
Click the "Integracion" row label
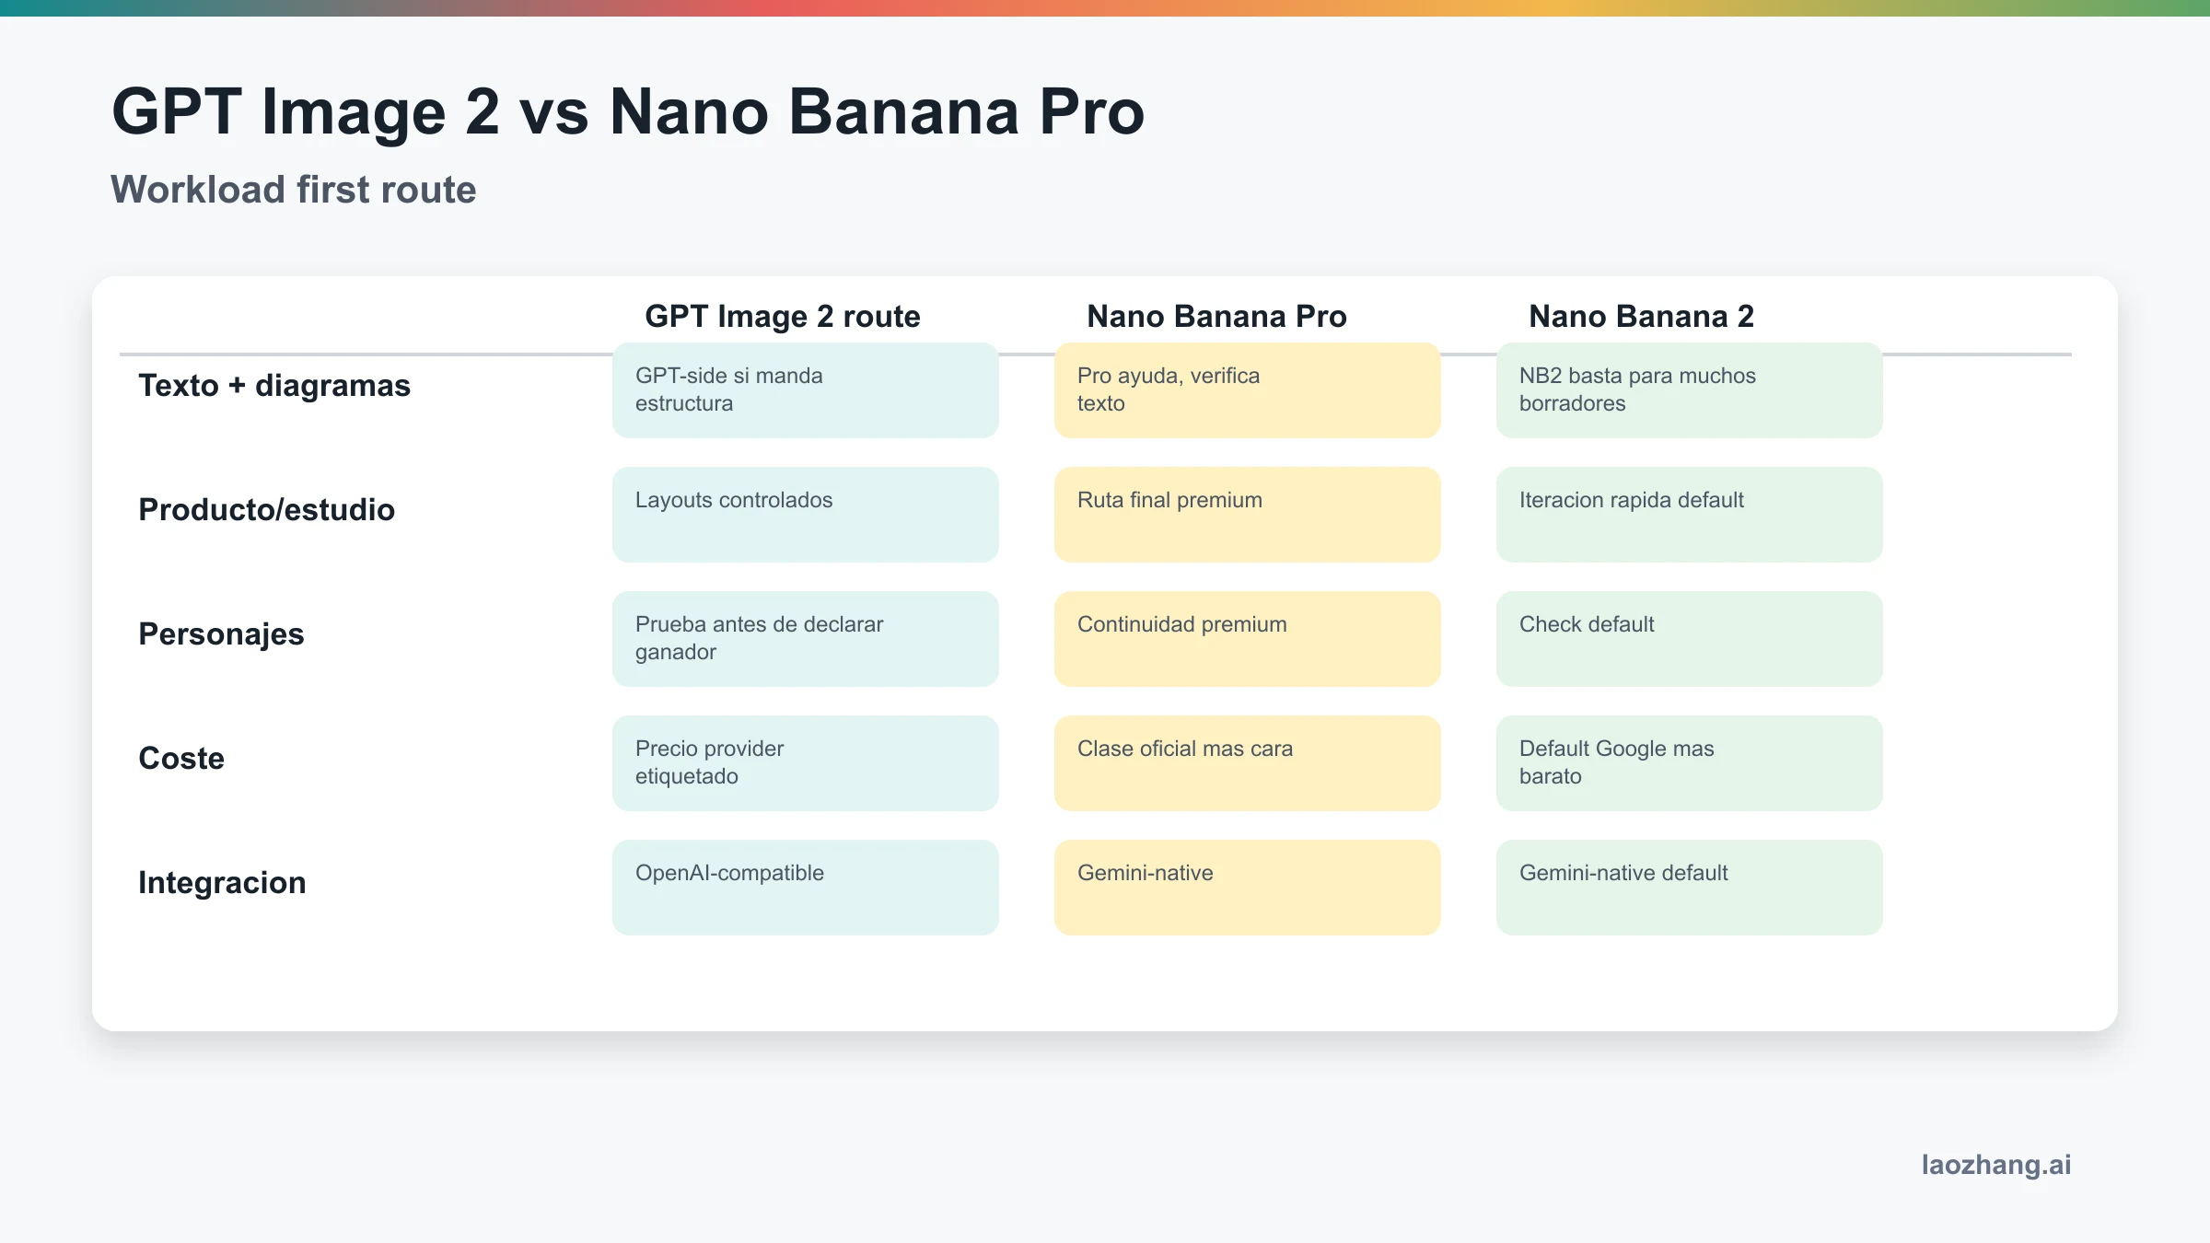point(222,883)
